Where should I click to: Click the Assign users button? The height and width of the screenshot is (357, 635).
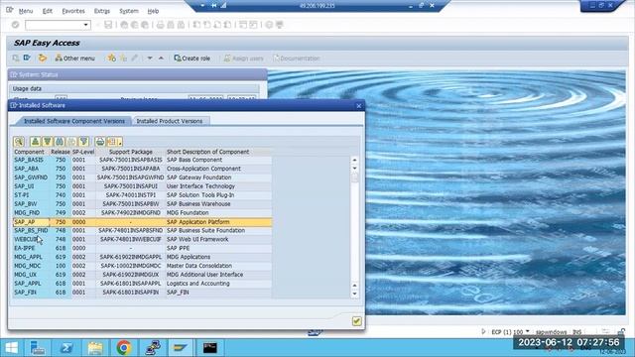pos(243,59)
